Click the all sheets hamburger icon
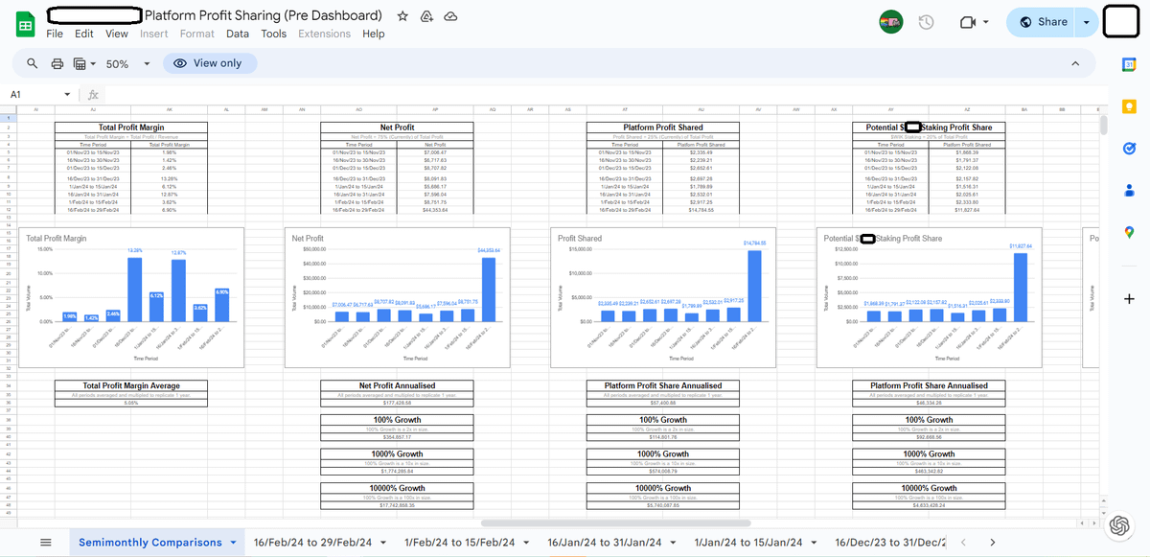 (45, 543)
